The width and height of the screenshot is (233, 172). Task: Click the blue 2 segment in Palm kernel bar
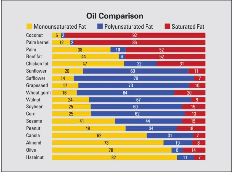point(72,42)
